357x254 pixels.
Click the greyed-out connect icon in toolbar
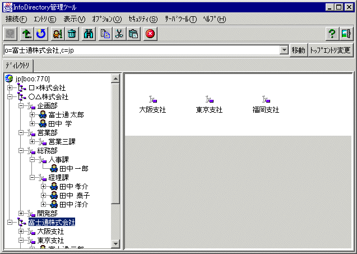click(x=10, y=34)
